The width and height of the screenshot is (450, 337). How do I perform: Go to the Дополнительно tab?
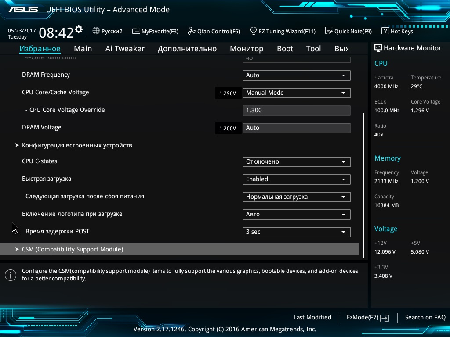pyautogui.click(x=187, y=49)
